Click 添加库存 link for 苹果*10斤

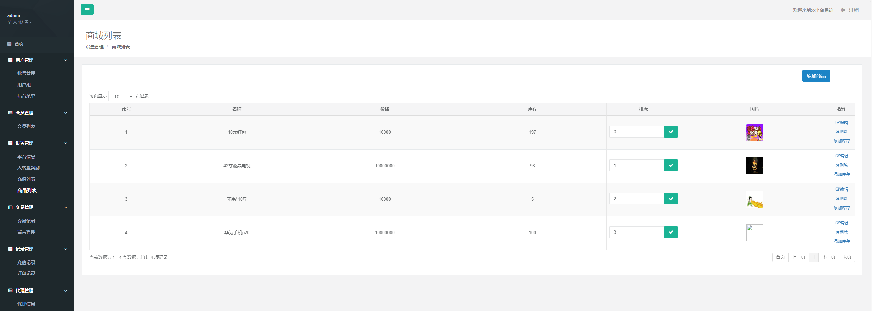coord(842,208)
